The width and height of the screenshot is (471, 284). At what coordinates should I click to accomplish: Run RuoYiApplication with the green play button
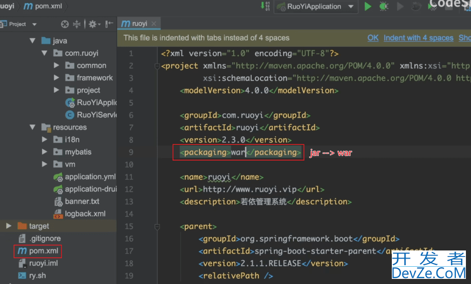pos(367,6)
